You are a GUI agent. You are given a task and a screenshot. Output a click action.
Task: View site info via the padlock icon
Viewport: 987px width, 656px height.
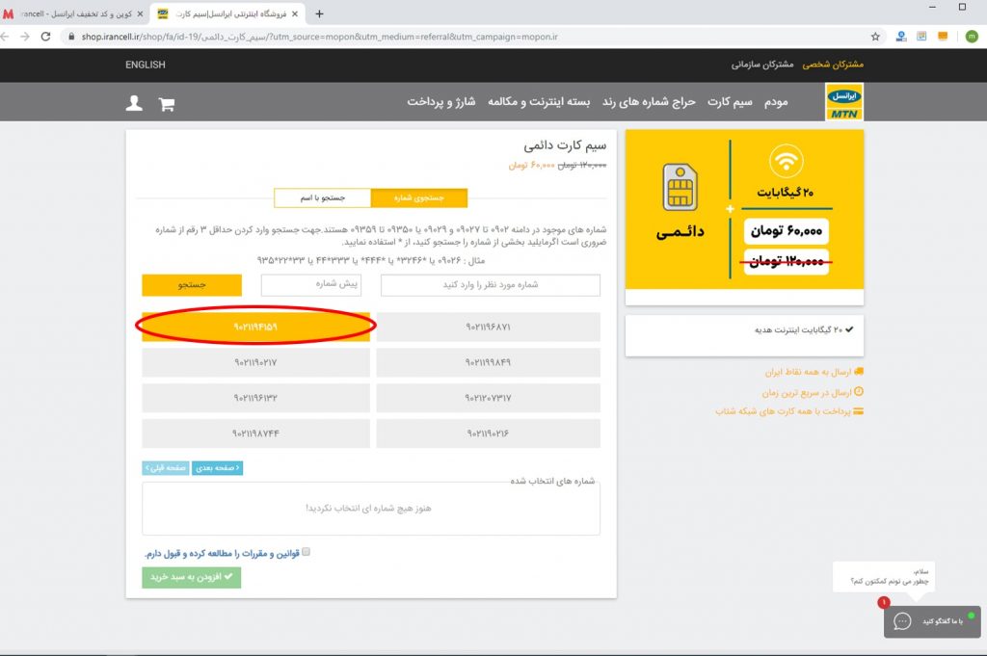[71, 37]
